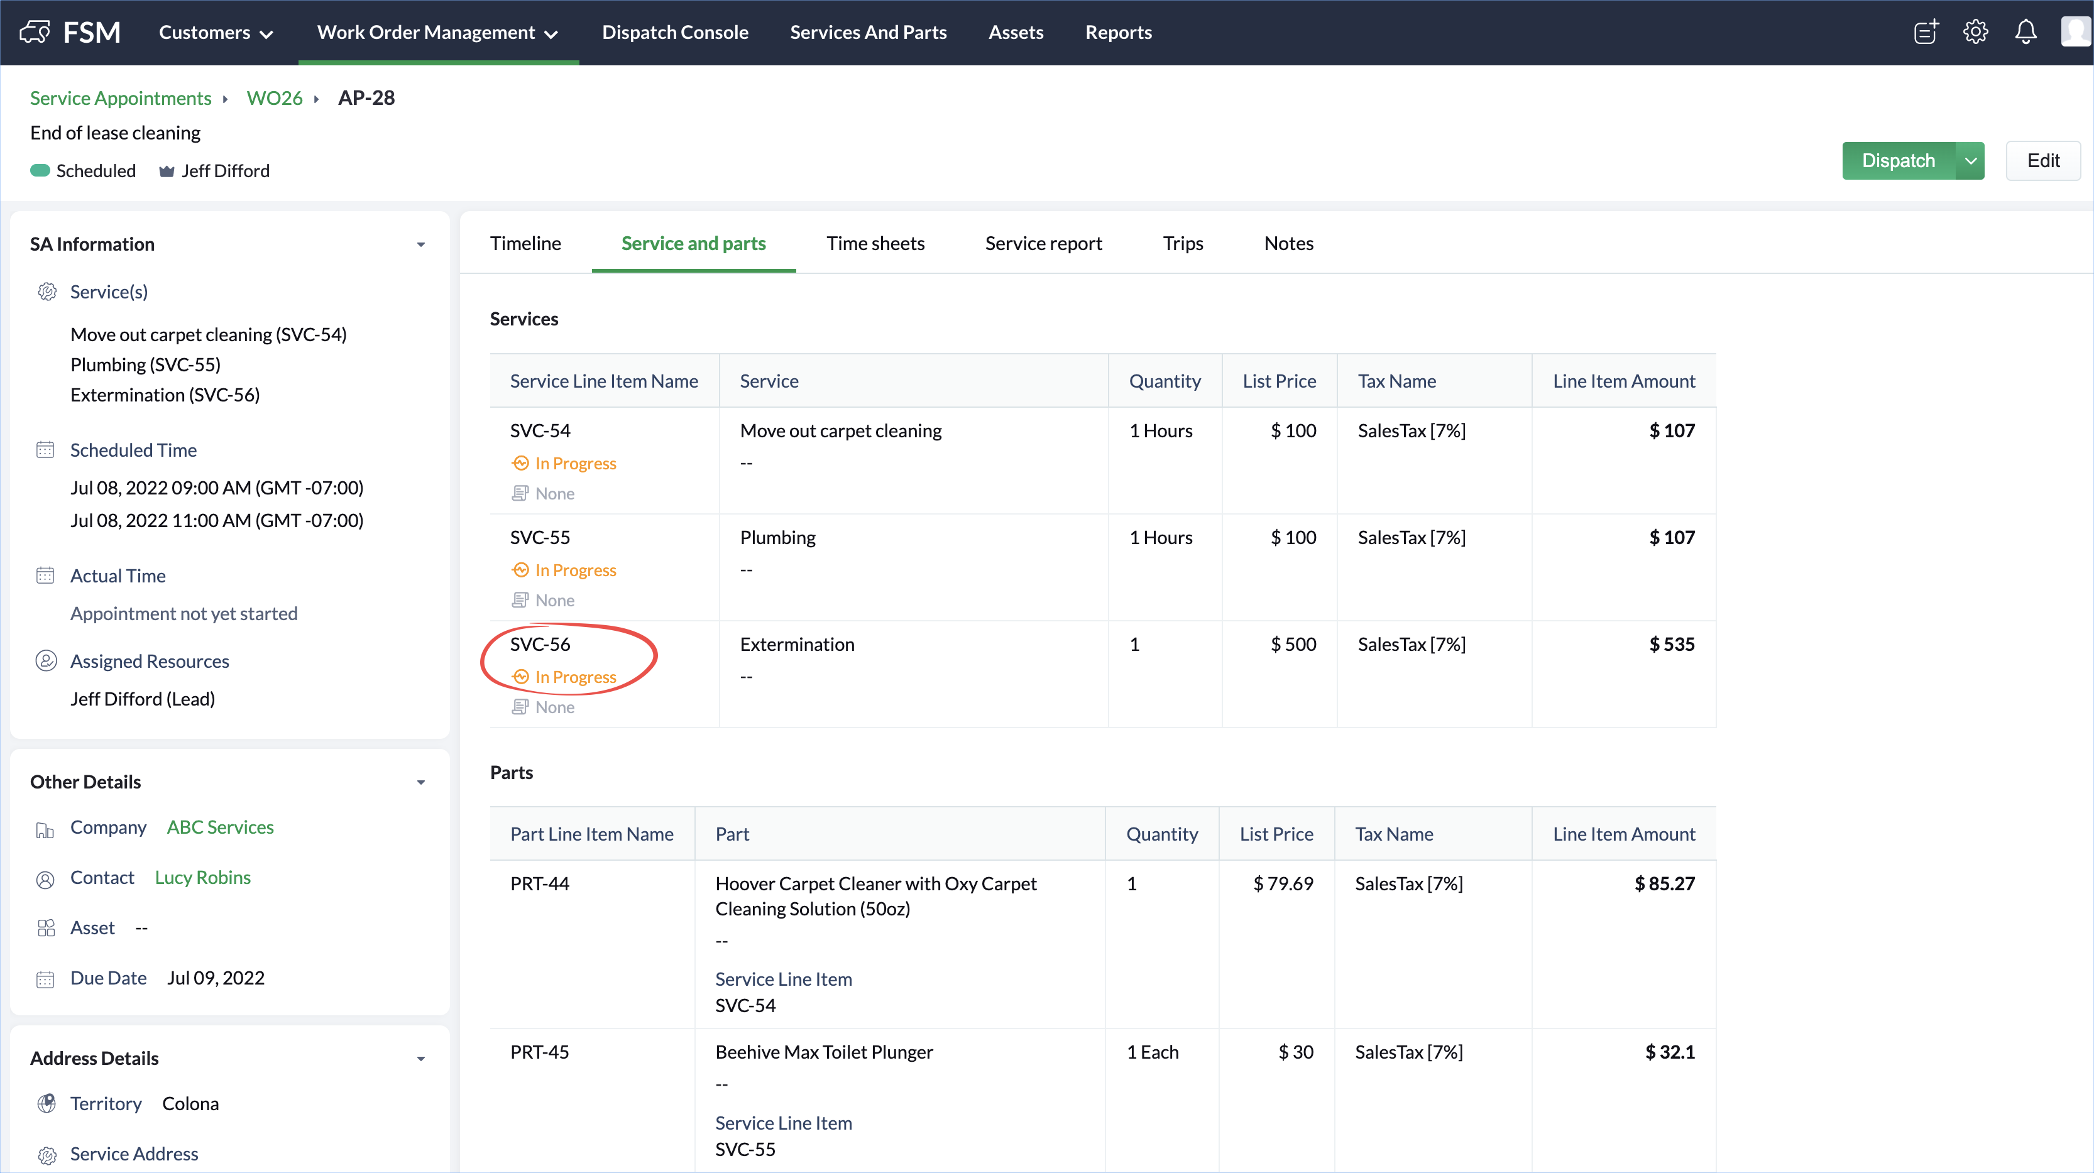
Task: Click the Assigned Resources person icon
Action: pos(47,661)
